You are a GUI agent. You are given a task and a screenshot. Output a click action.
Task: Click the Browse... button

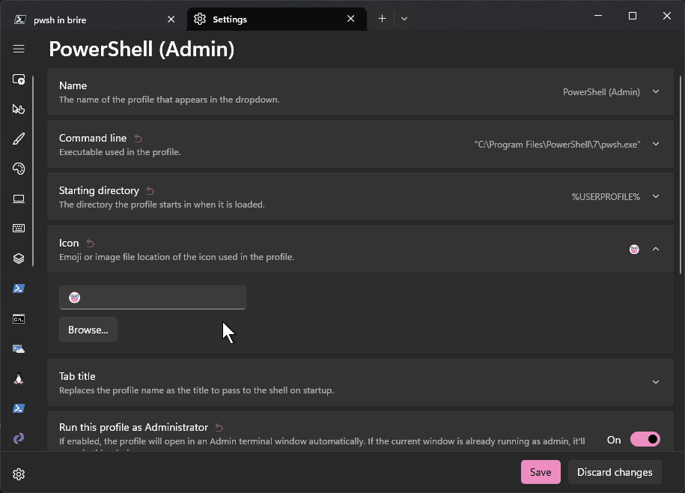(88, 330)
